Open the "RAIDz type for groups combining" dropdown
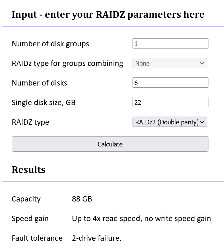This screenshot has width=224, height=250. (x=170, y=63)
